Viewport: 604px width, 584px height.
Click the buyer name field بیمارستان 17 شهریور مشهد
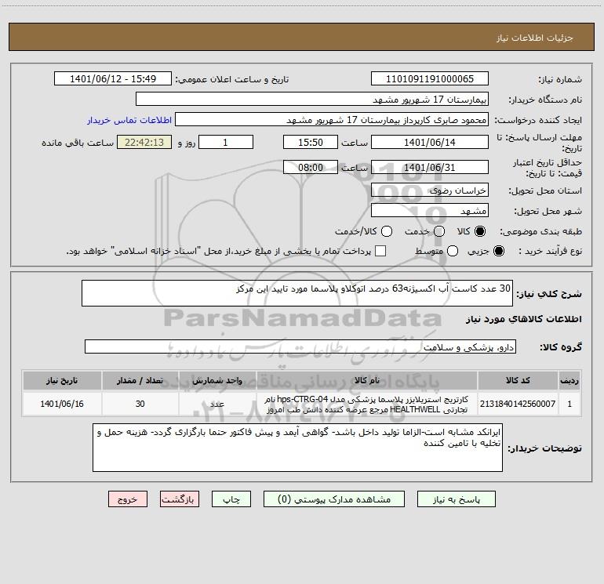(x=312, y=99)
